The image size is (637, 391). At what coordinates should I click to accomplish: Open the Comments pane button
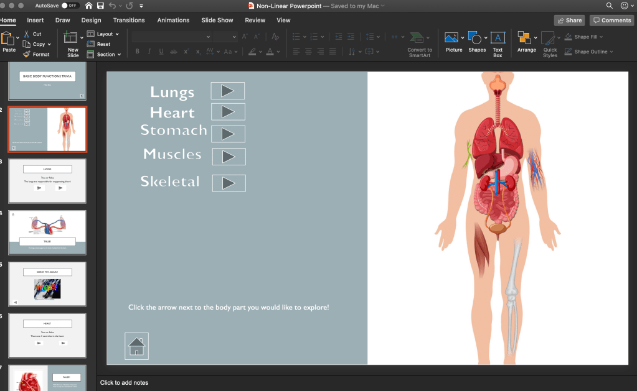pyautogui.click(x=611, y=21)
